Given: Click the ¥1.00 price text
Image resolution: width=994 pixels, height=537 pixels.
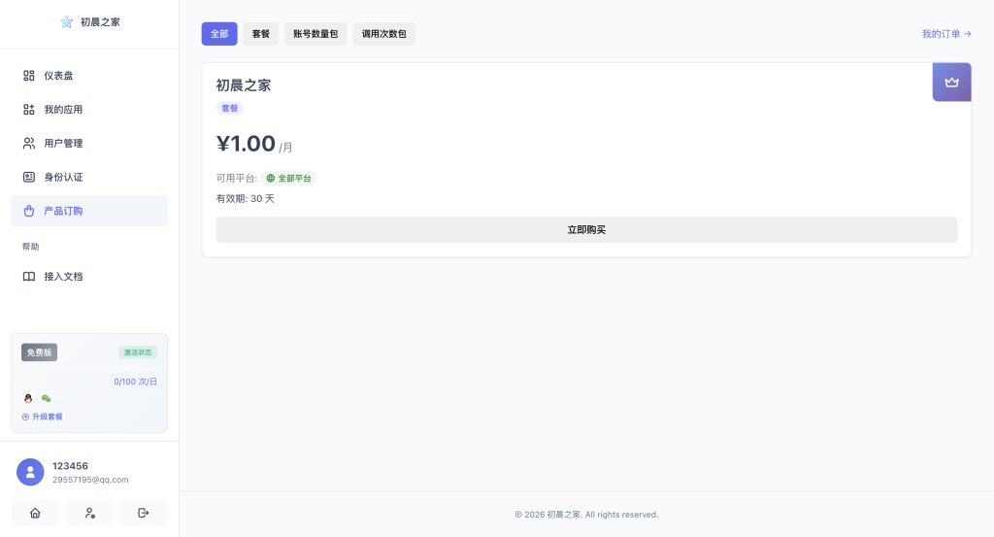Looking at the screenshot, I should pos(246,144).
